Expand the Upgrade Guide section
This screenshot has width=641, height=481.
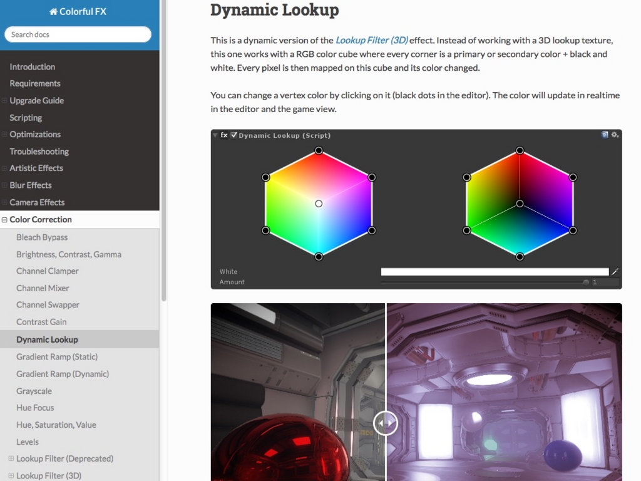4,101
